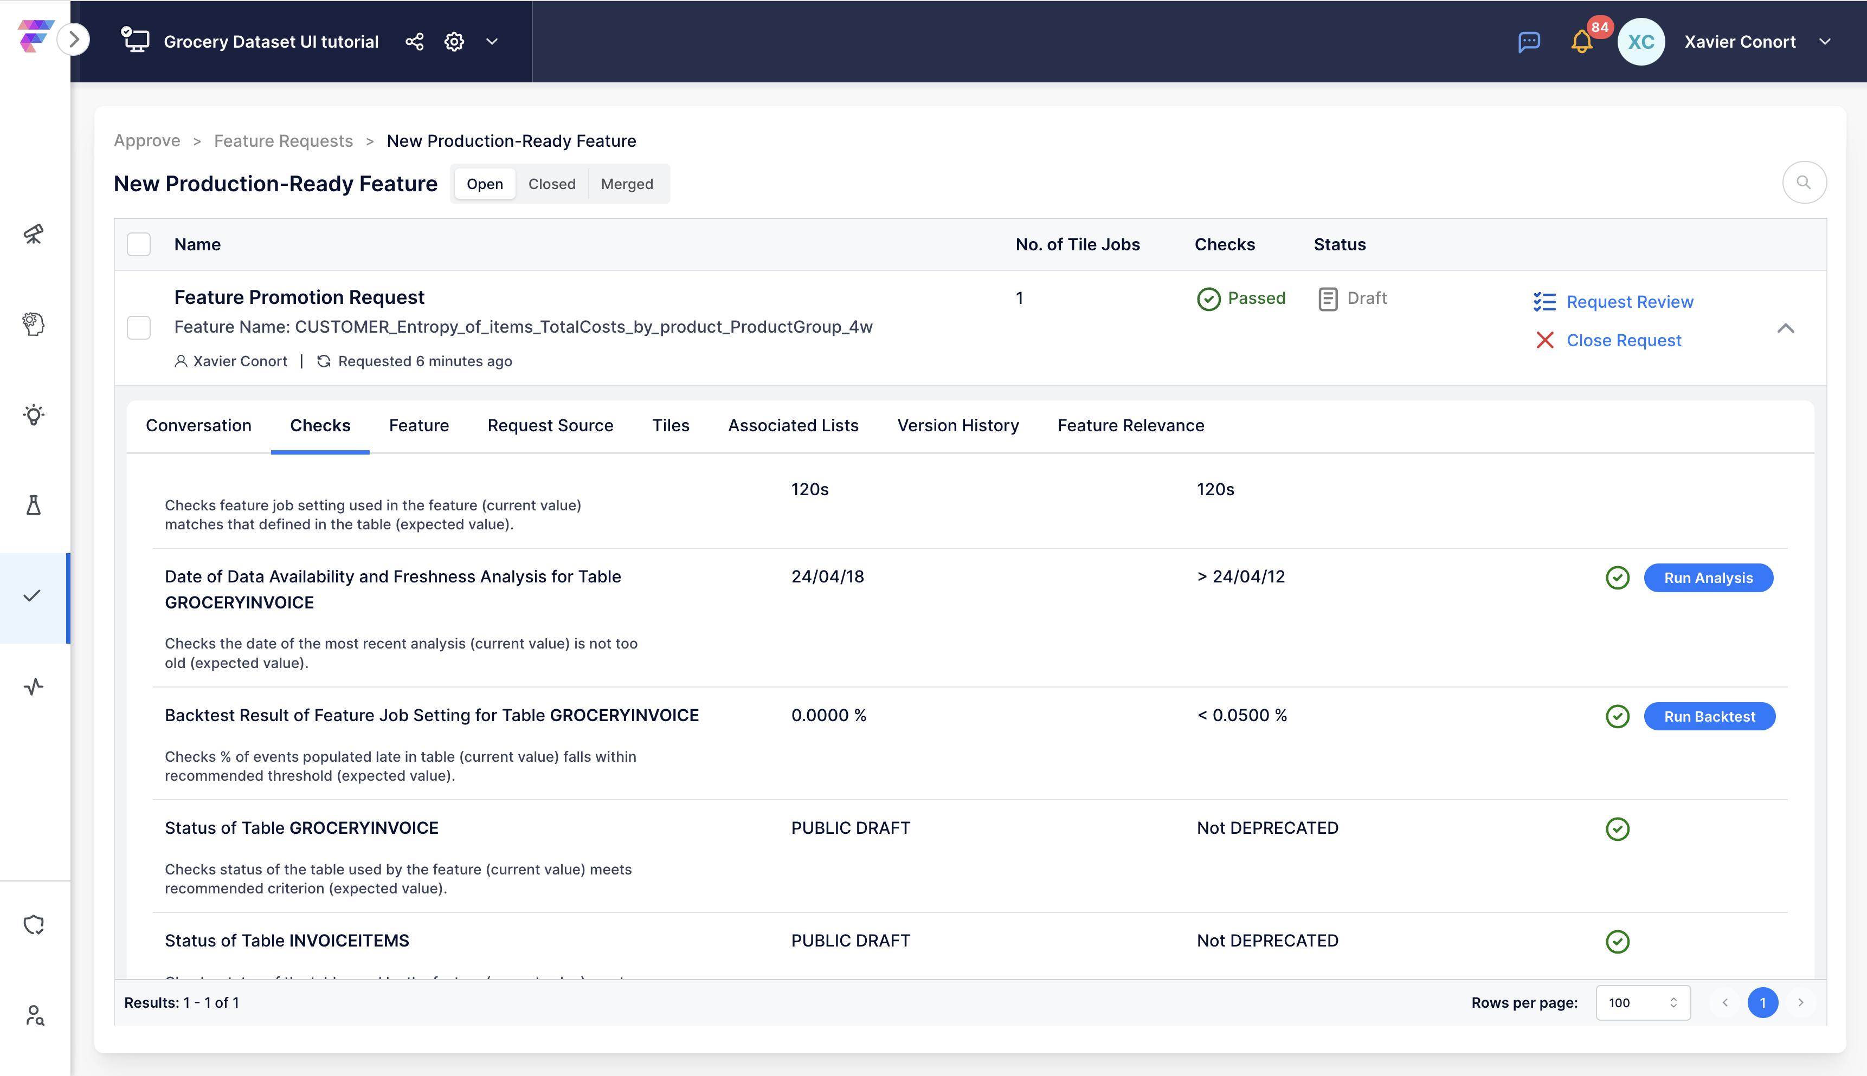The height and width of the screenshot is (1076, 1867).
Task: Click the red X Close Request icon
Action: click(x=1544, y=340)
